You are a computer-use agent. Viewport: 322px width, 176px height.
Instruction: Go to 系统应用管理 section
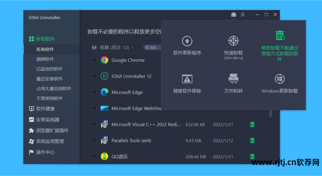click(47, 141)
